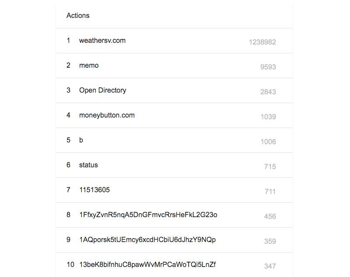
Task: Select address 13beK8bifnhuC8pawWvMrPCaWoTQi5LnZf
Action: click(x=147, y=265)
